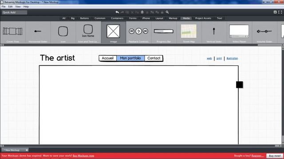Image resolution: width=284 pixels, height=159 pixels.
Task: Choose the Progress Bar component
Action: [x=164, y=32]
